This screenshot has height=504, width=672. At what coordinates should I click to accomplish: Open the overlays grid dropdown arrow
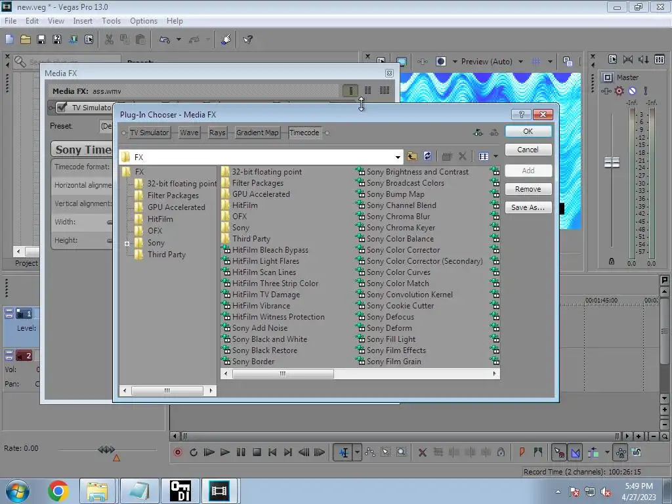pyautogui.click(x=550, y=61)
